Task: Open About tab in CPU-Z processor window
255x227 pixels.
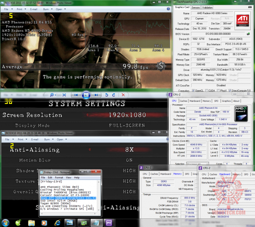Action: coord(236,101)
